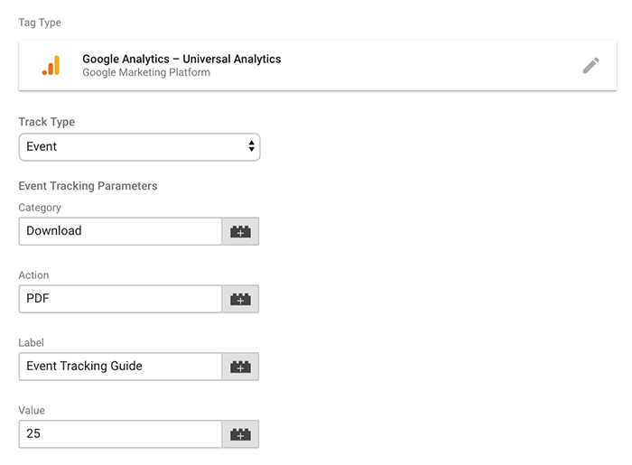Image resolution: width=632 pixels, height=465 pixels.
Task: Click the Event Tracking Parameters heading
Action: tap(88, 186)
